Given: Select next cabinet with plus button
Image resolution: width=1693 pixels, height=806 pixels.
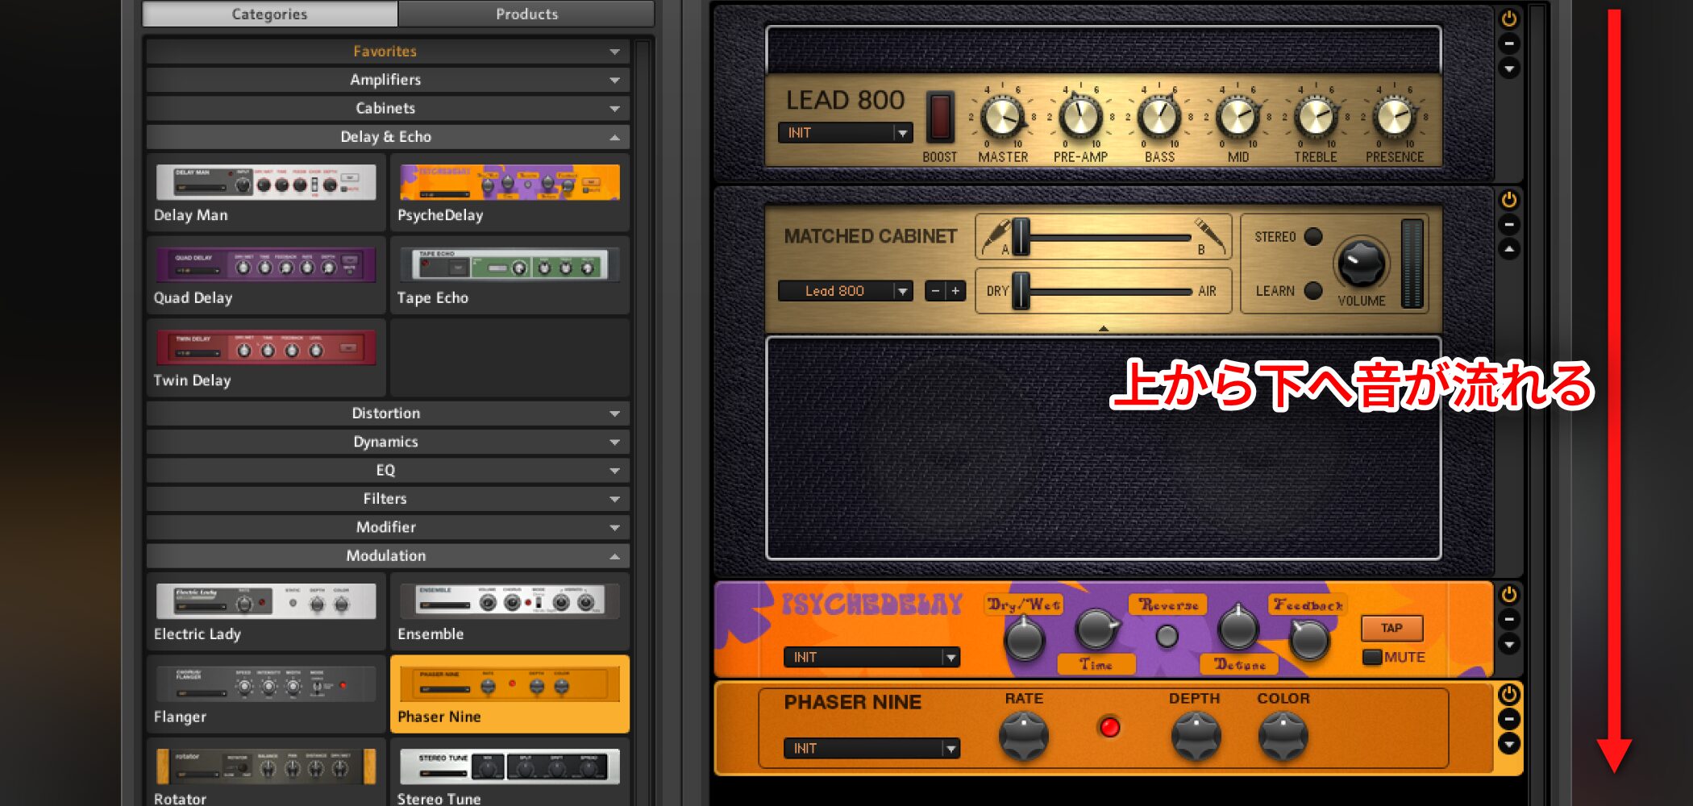Looking at the screenshot, I should click(955, 291).
